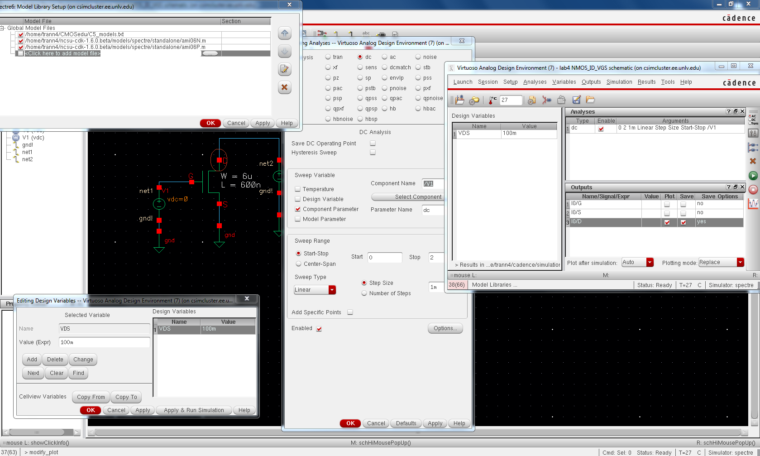The height and width of the screenshot is (456, 760).
Task: Open Linear sweep type dropdown
Action: [315, 290]
